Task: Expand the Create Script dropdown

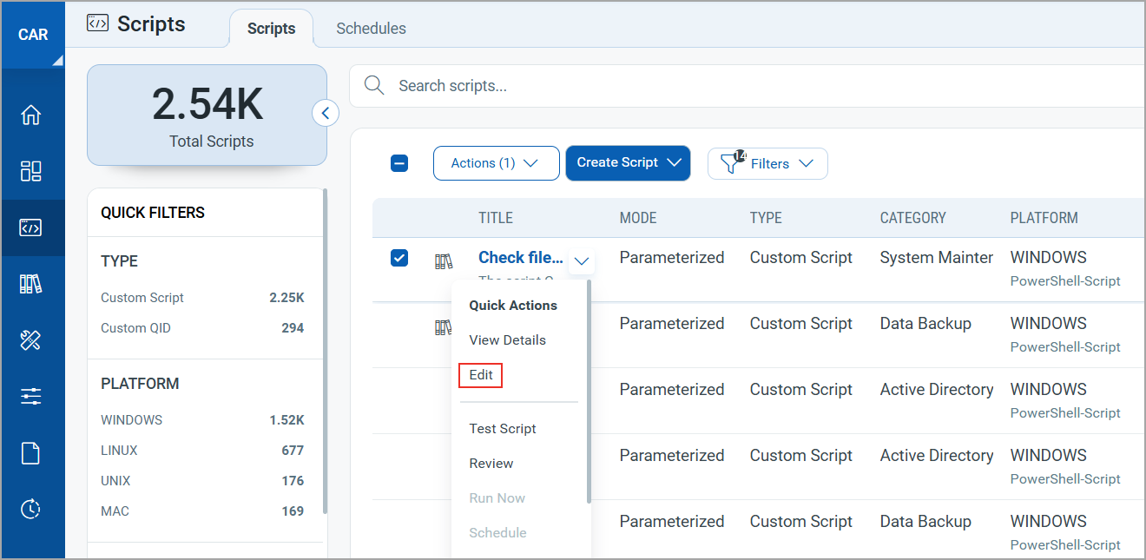Action: pyautogui.click(x=628, y=163)
